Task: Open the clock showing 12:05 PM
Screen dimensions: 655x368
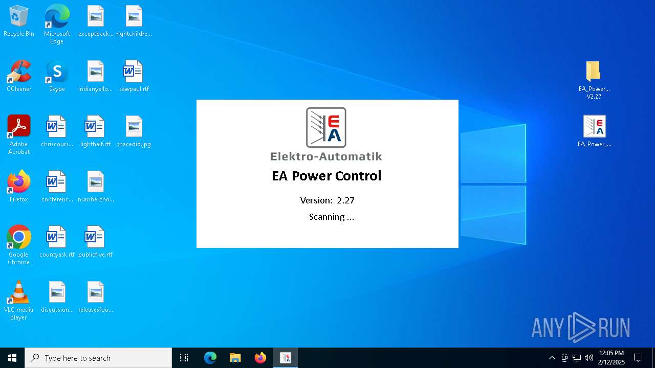Action: pos(612,358)
